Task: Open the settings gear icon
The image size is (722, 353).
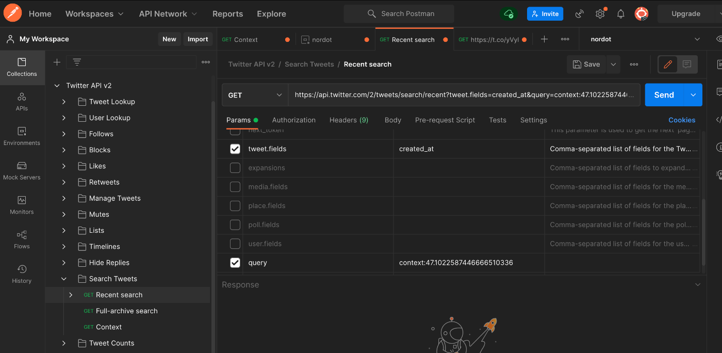Action: point(600,14)
